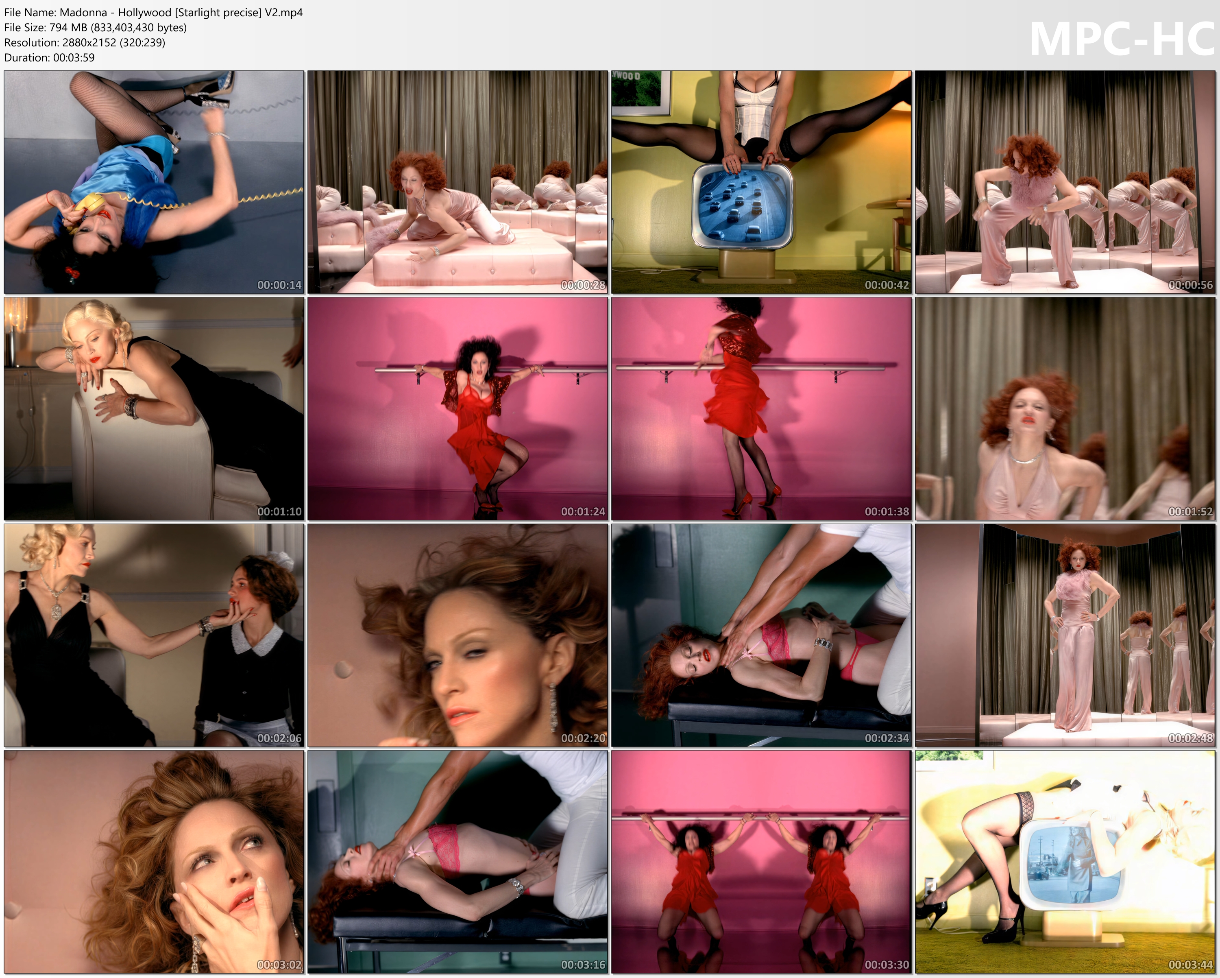This screenshot has height=978, width=1220.
Task: Click the thumbnail stamped 00:00:28
Action: click(458, 182)
